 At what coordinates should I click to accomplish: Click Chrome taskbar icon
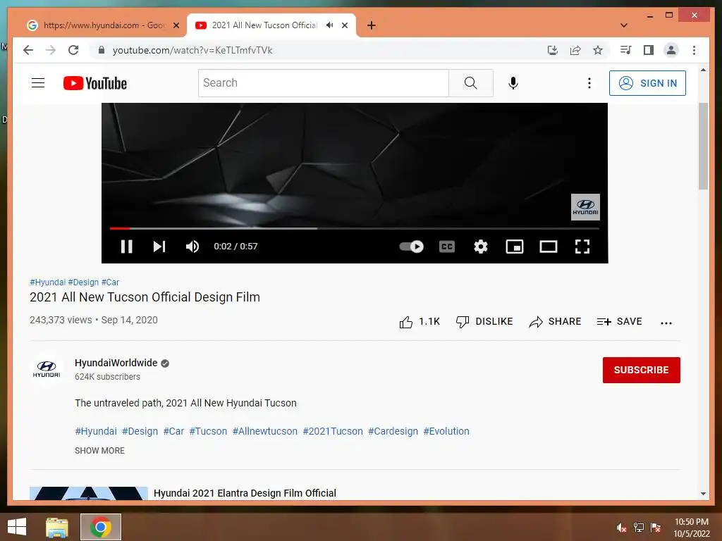(x=101, y=527)
